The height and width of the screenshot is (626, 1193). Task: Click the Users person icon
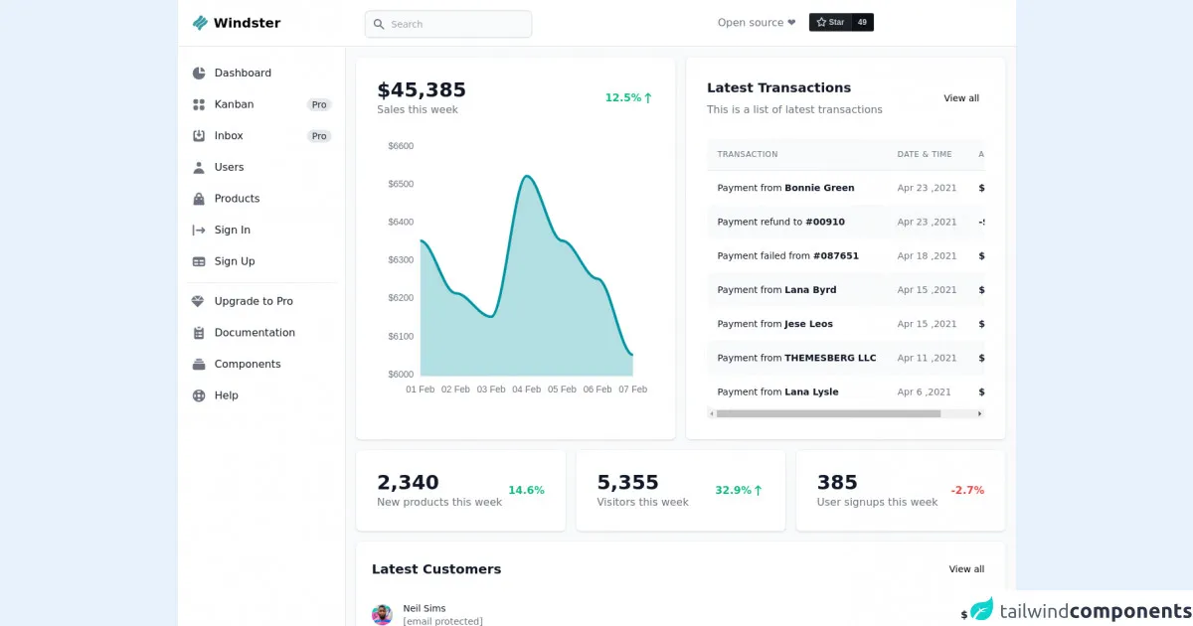[x=199, y=168]
